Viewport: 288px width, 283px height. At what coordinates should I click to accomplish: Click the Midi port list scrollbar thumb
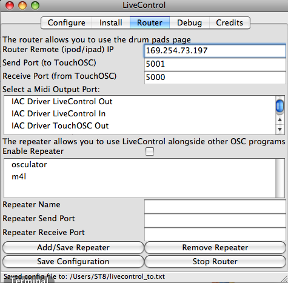(x=280, y=105)
